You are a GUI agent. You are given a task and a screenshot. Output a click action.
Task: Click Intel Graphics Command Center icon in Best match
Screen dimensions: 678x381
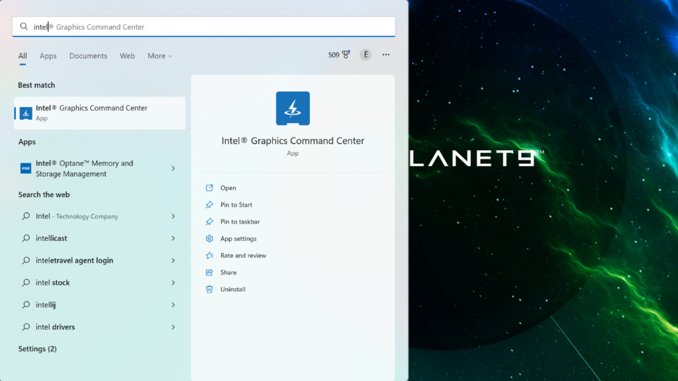26,113
